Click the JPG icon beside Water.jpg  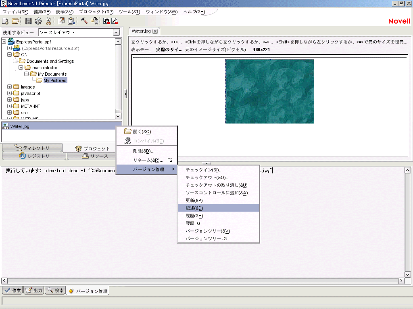tap(5, 126)
